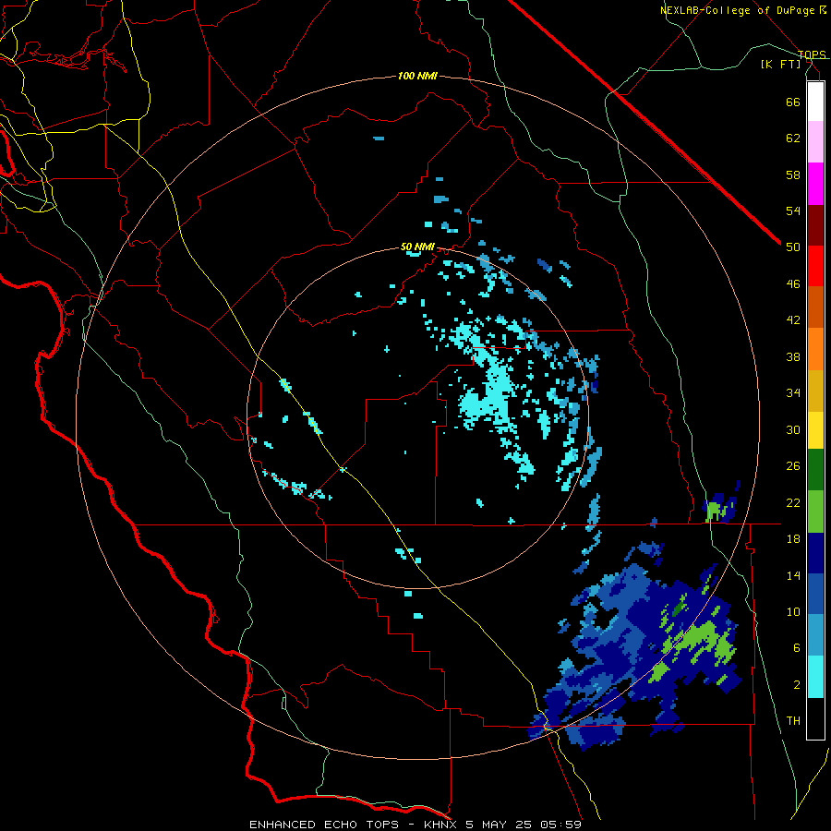Click the 'TOPS' legend heading
Screen dimensions: 831x831
(812, 54)
